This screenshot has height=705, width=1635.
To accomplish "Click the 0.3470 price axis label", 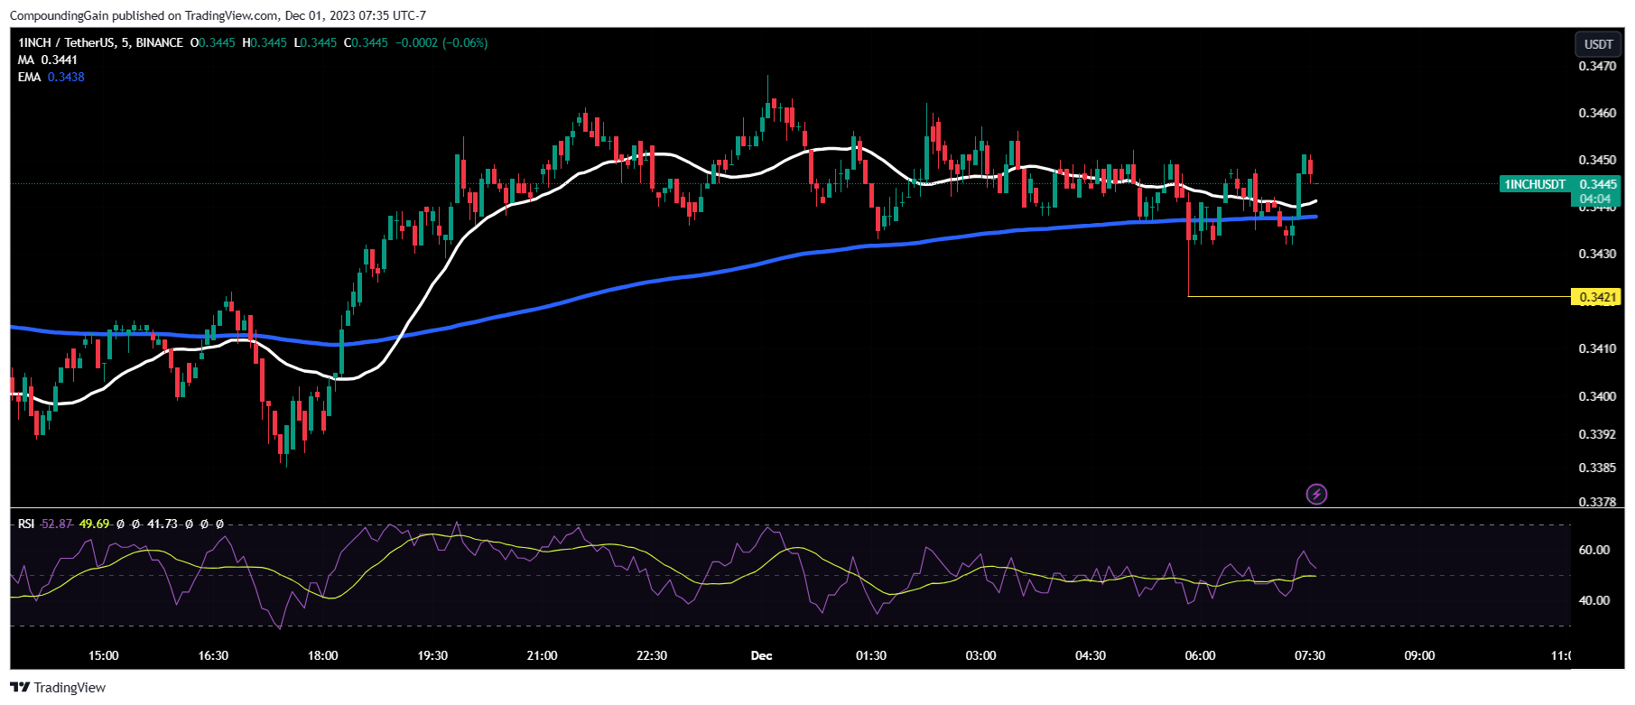I will pyautogui.click(x=1597, y=66).
